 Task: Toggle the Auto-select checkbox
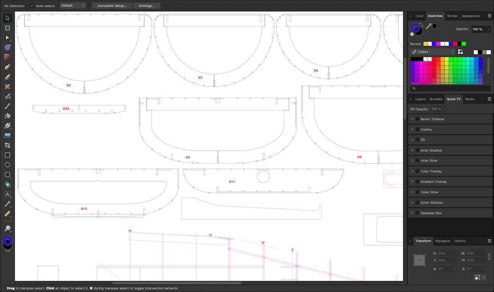31,6
